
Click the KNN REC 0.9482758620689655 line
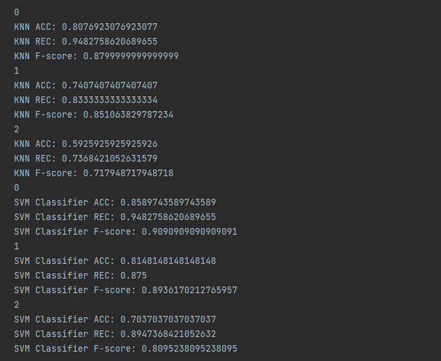[x=86, y=42]
